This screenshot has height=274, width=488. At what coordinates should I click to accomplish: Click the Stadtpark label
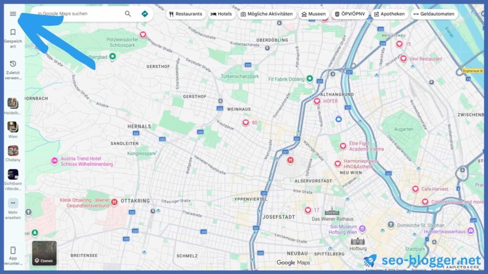coord(415,249)
